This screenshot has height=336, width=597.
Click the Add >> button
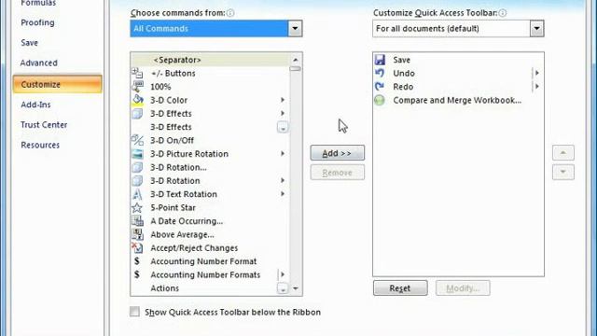[x=338, y=153]
